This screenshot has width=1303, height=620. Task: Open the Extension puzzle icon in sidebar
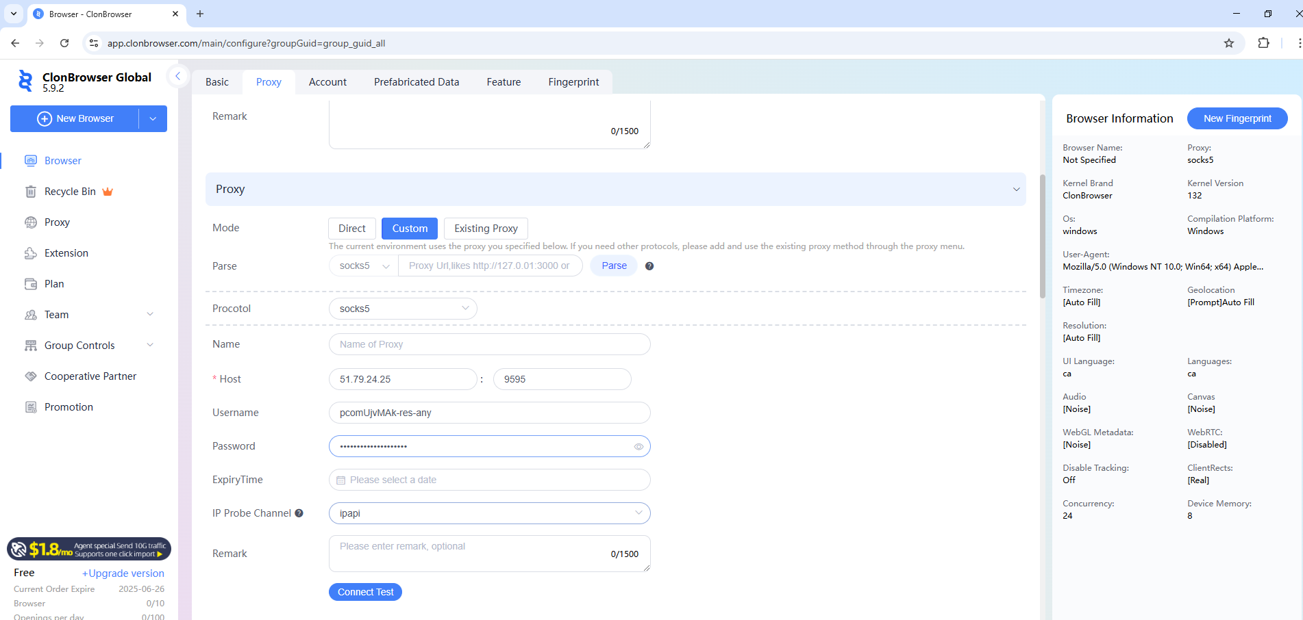tap(31, 253)
